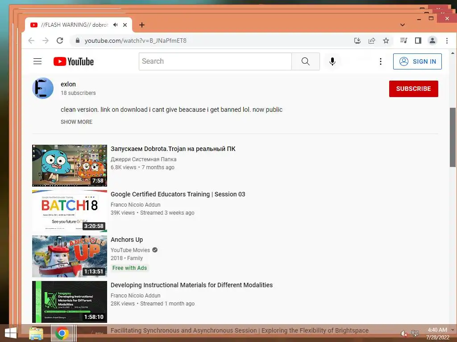Open Developing Instructional Materials for Different Modalities title

click(x=191, y=285)
